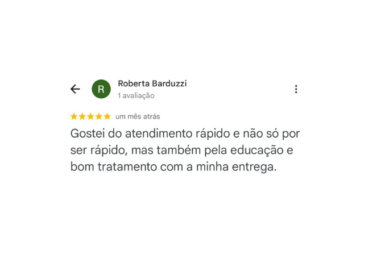381x255 pixels.
Task: Select the first yellow rating star
Action: (74, 116)
